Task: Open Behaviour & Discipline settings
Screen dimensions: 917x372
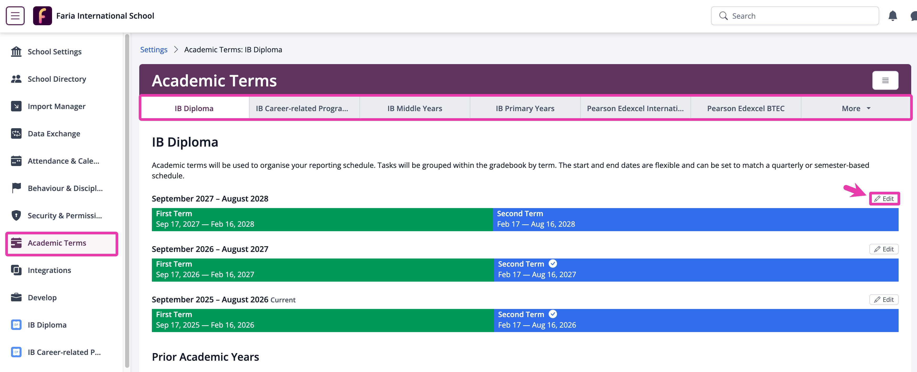Action: tap(16, 188)
